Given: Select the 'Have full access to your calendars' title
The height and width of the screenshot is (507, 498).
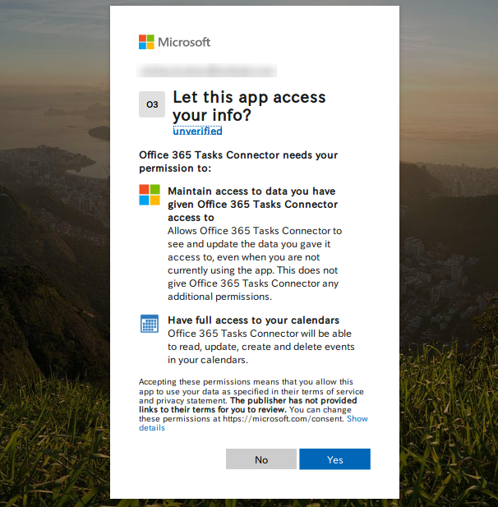Looking at the screenshot, I should point(253,320).
